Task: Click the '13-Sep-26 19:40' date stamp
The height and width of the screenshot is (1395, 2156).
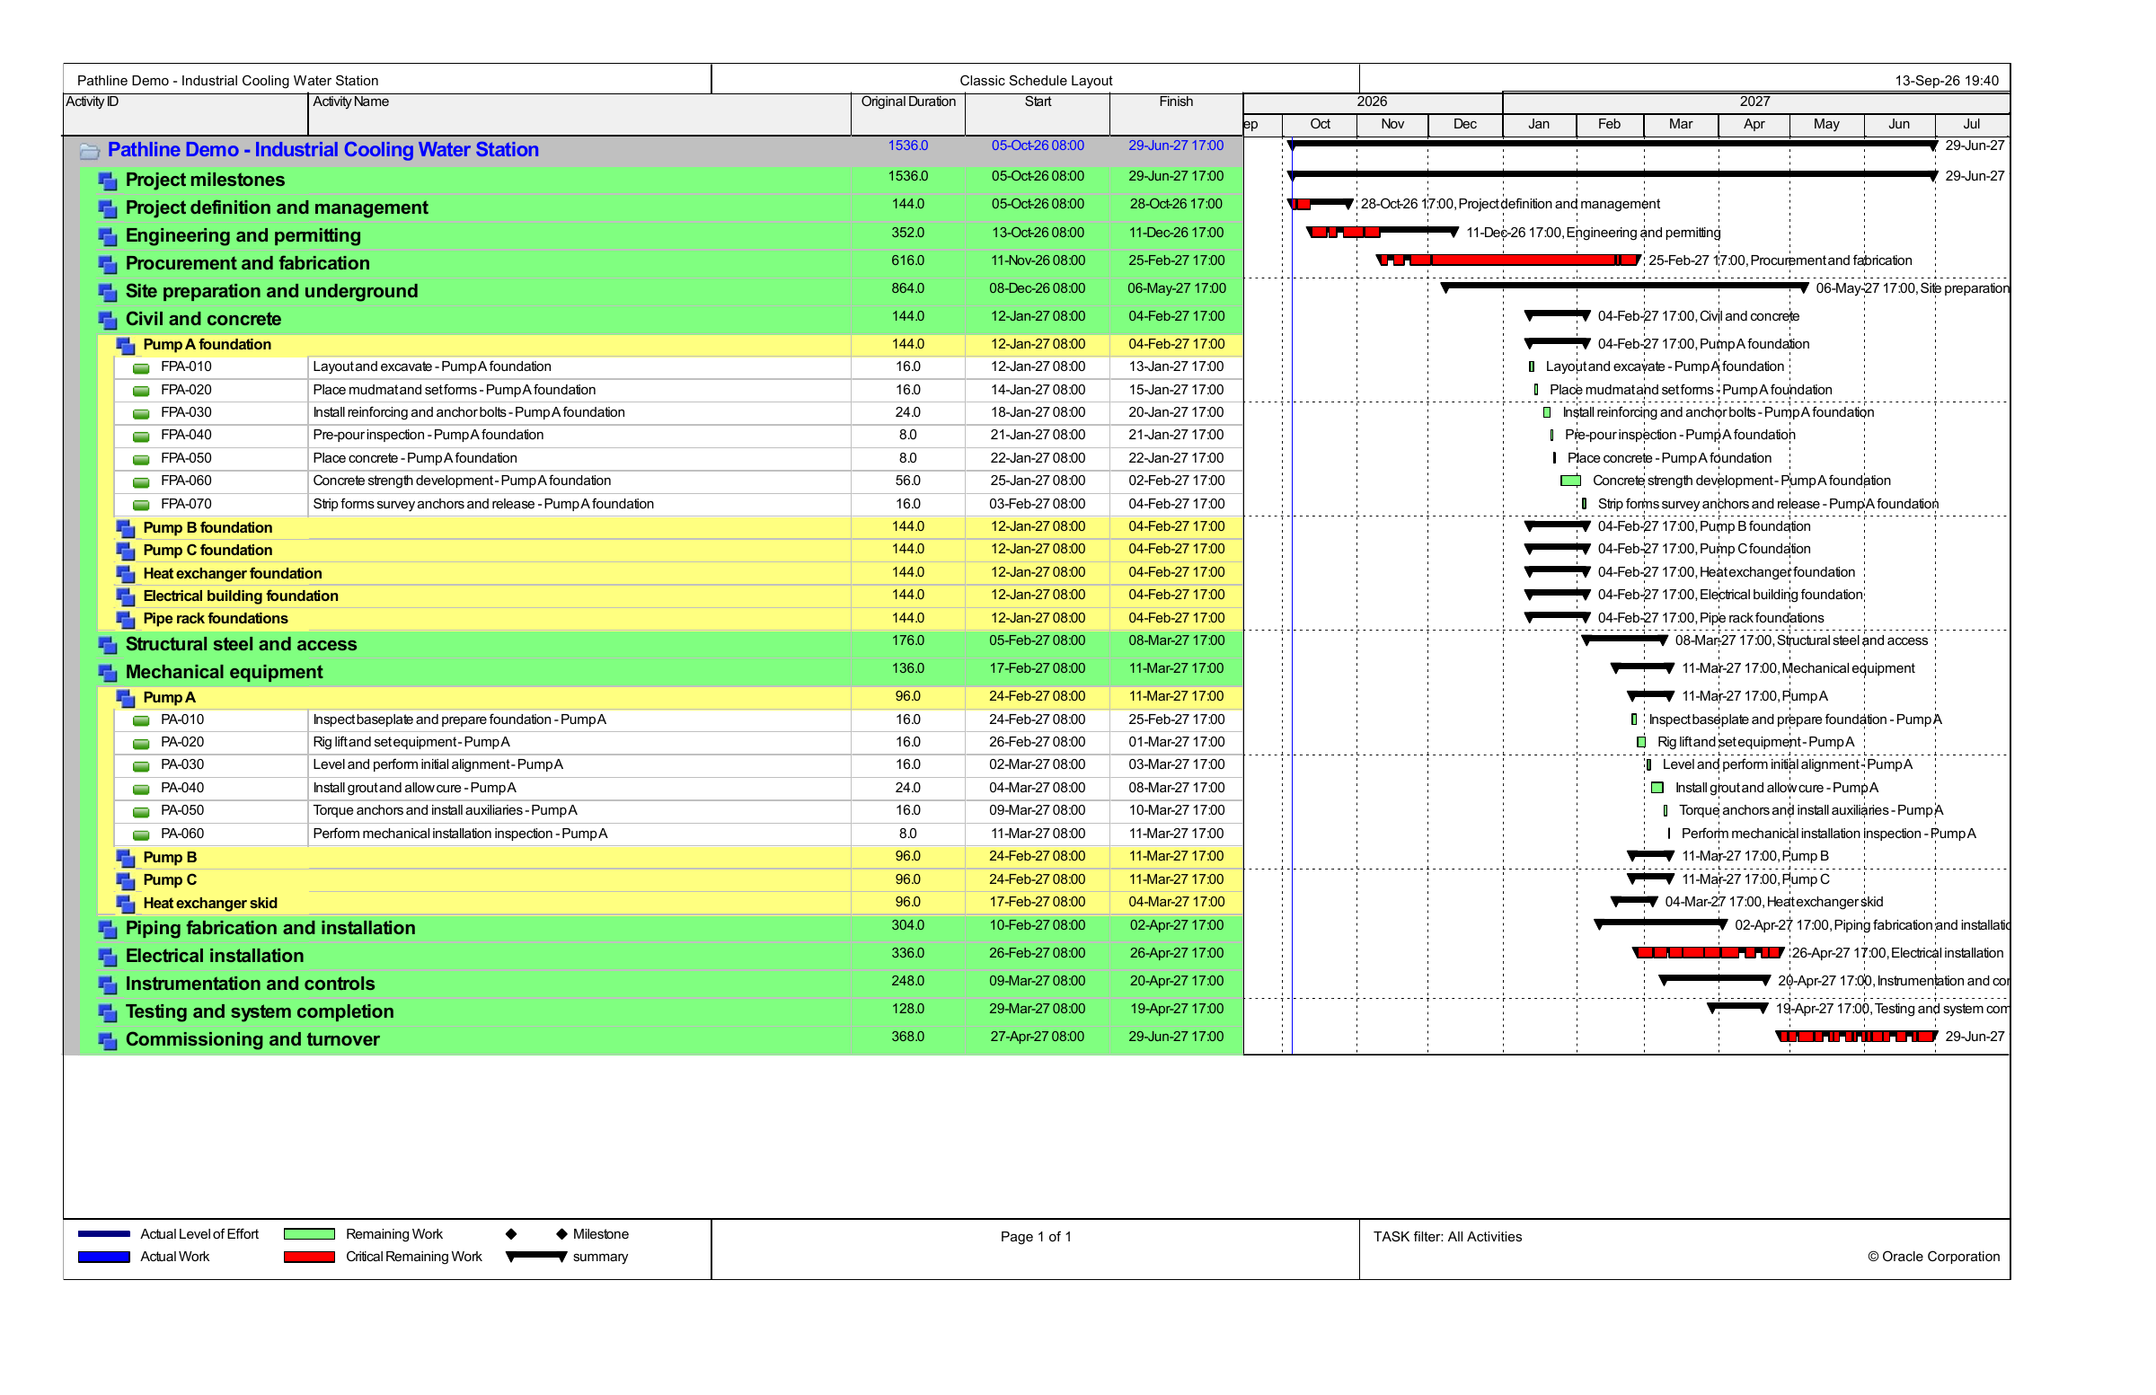Action: click(1947, 82)
